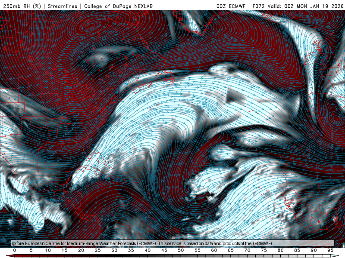Click colorbar value '30'
This screenshot has height=258, width=345.
[114, 250]
